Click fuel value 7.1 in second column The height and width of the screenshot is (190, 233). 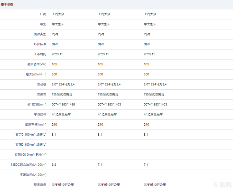point(100,165)
